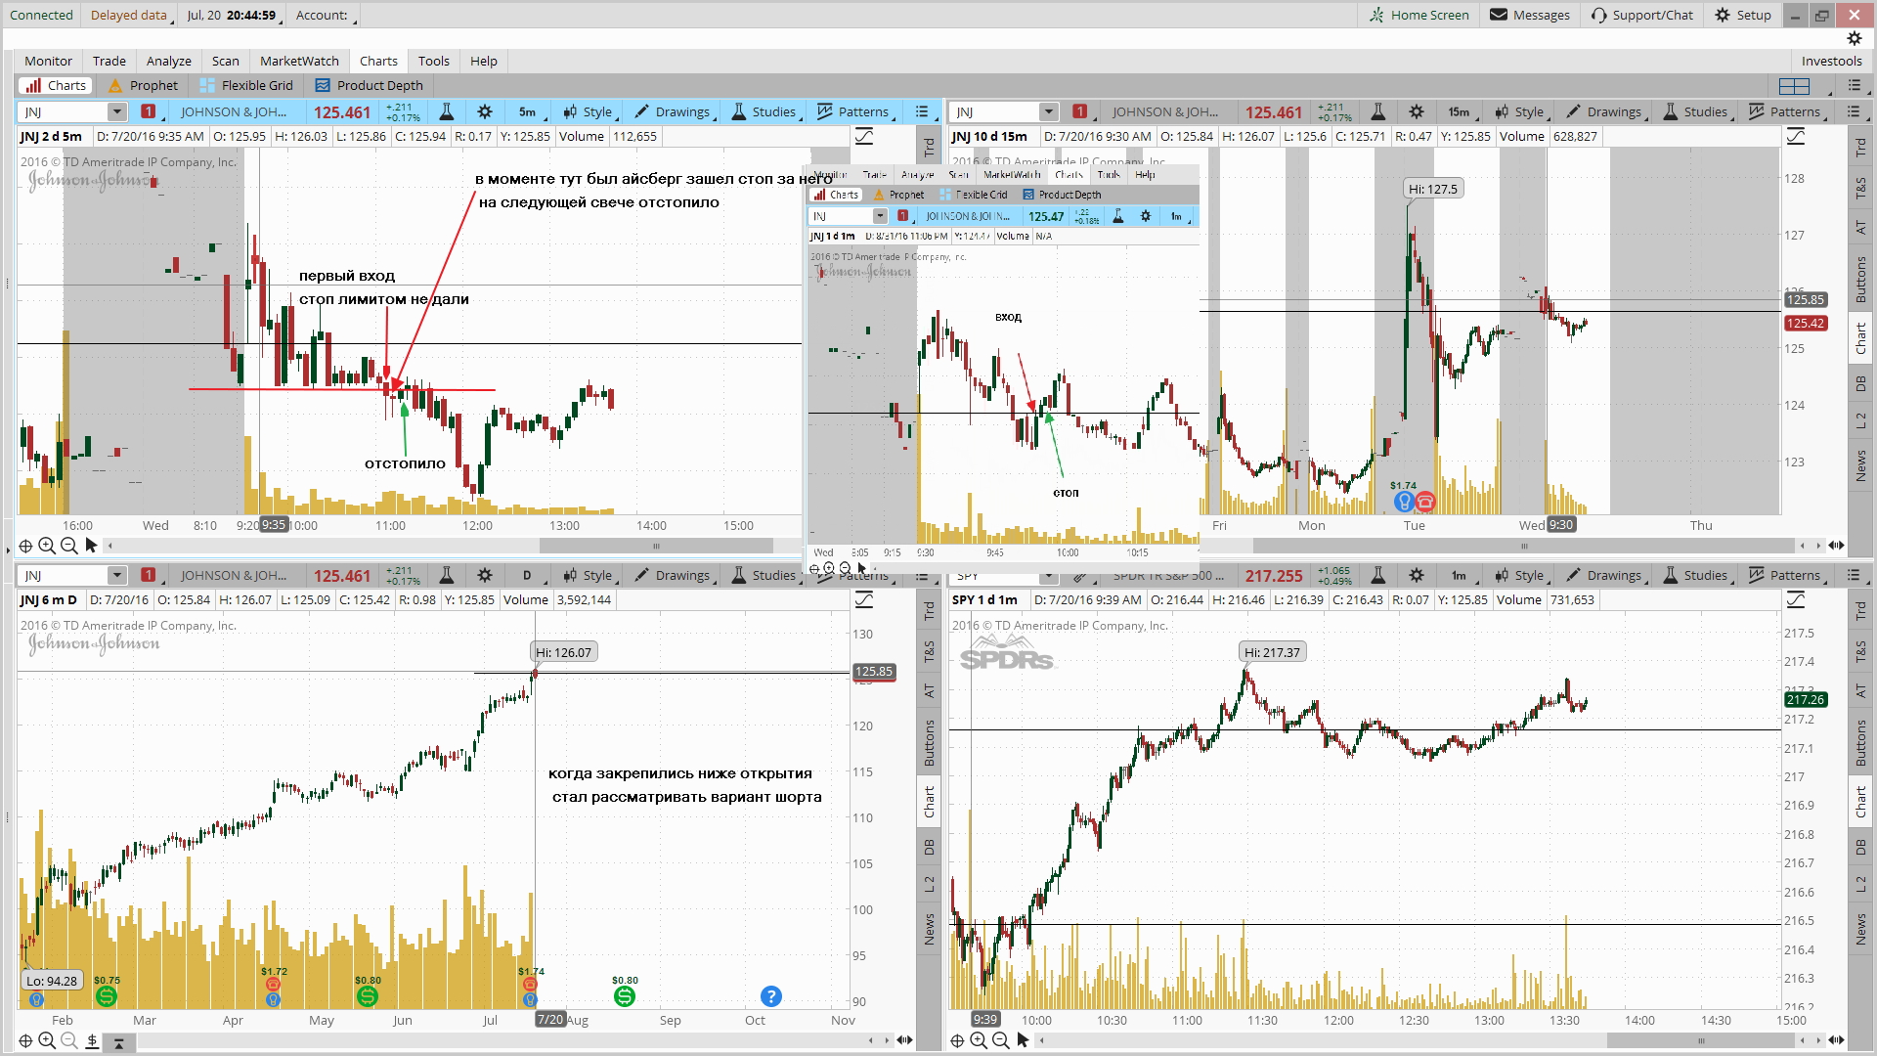Open the Home Screen shortcut
The width and height of the screenshot is (1877, 1056).
pos(1419,15)
